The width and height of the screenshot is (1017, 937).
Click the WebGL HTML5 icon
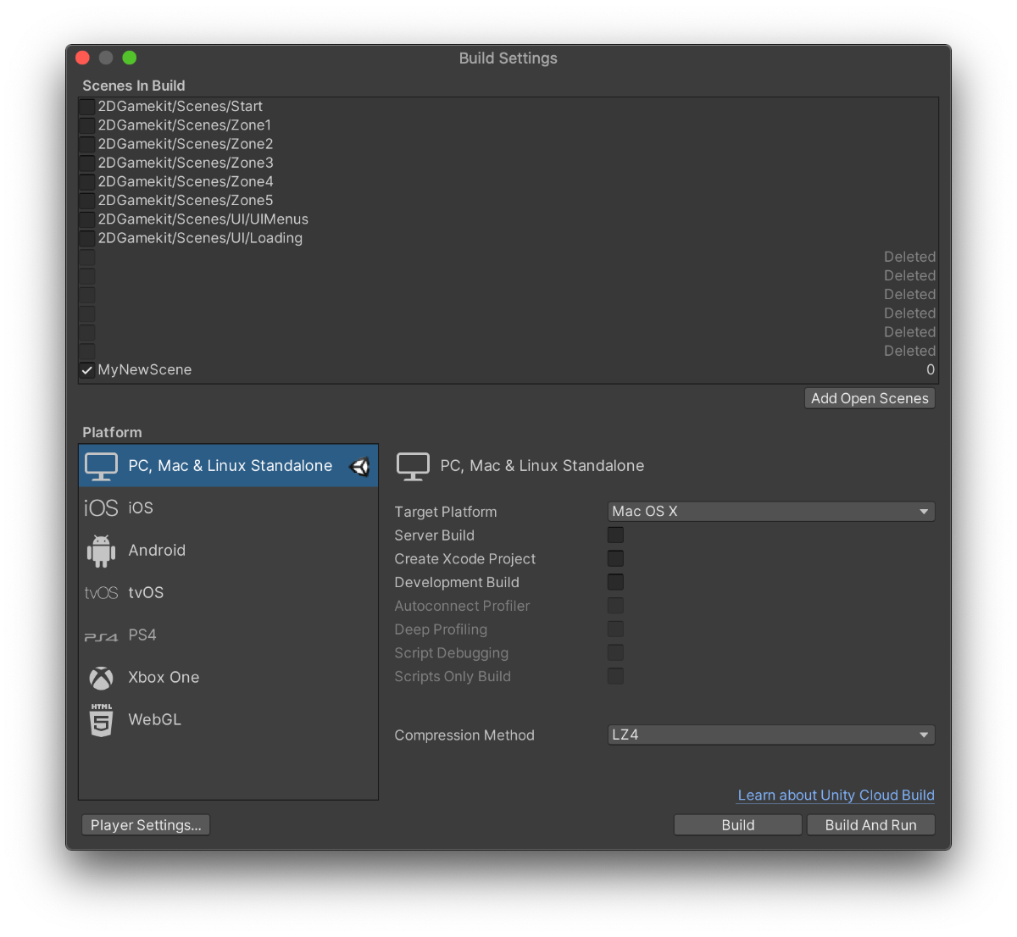pyautogui.click(x=101, y=720)
